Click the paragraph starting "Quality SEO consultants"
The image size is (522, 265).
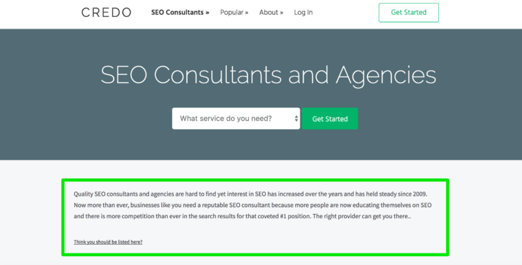(x=252, y=205)
